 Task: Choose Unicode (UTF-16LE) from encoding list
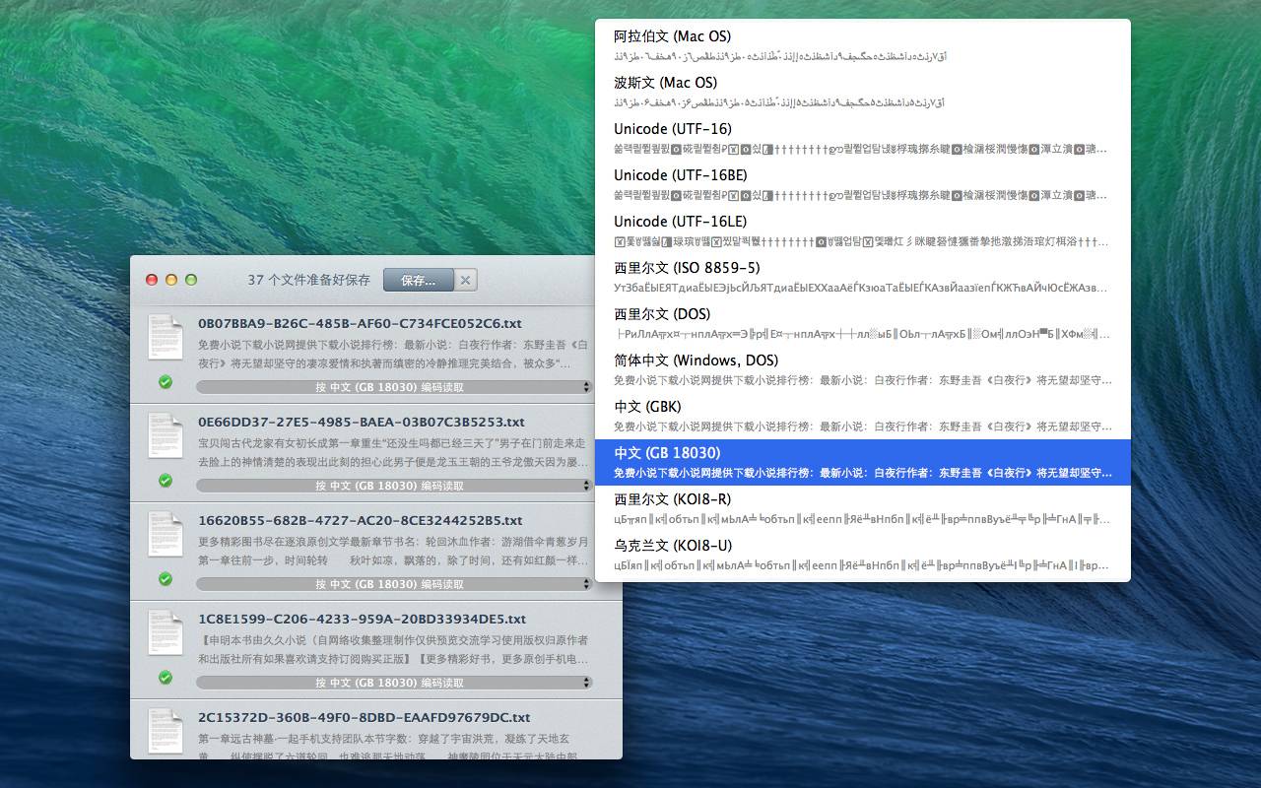pyautogui.click(x=862, y=230)
